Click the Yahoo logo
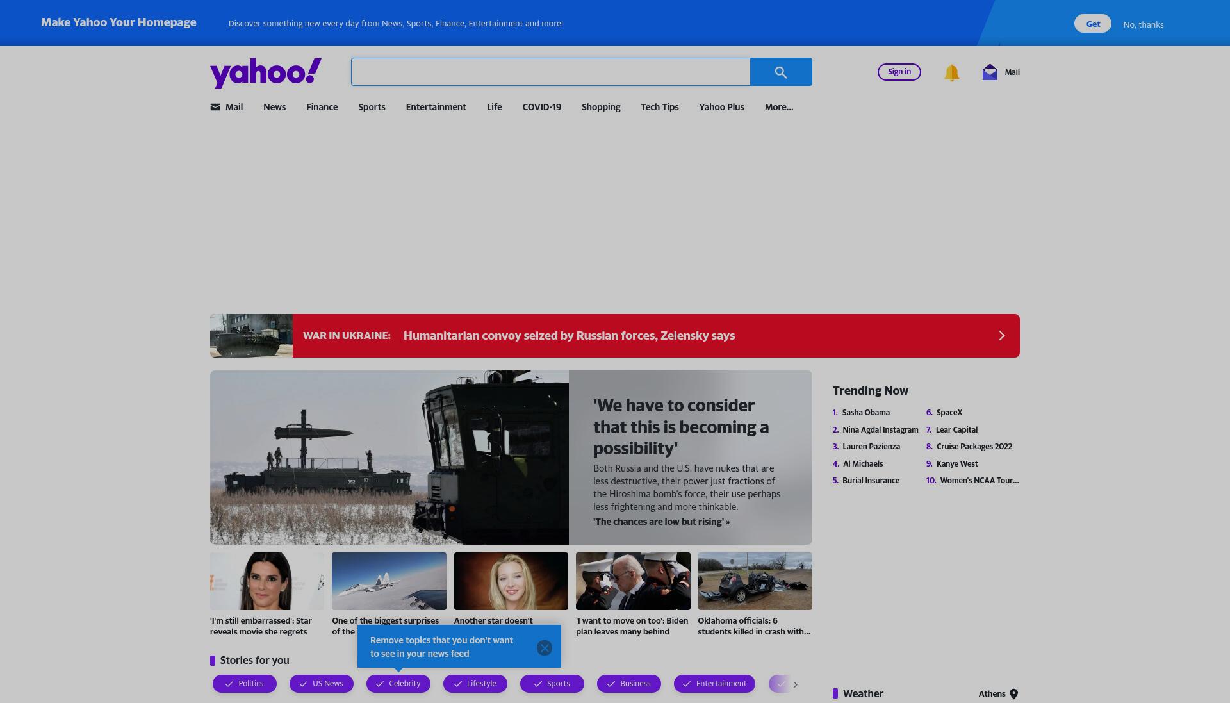 tap(266, 73)
